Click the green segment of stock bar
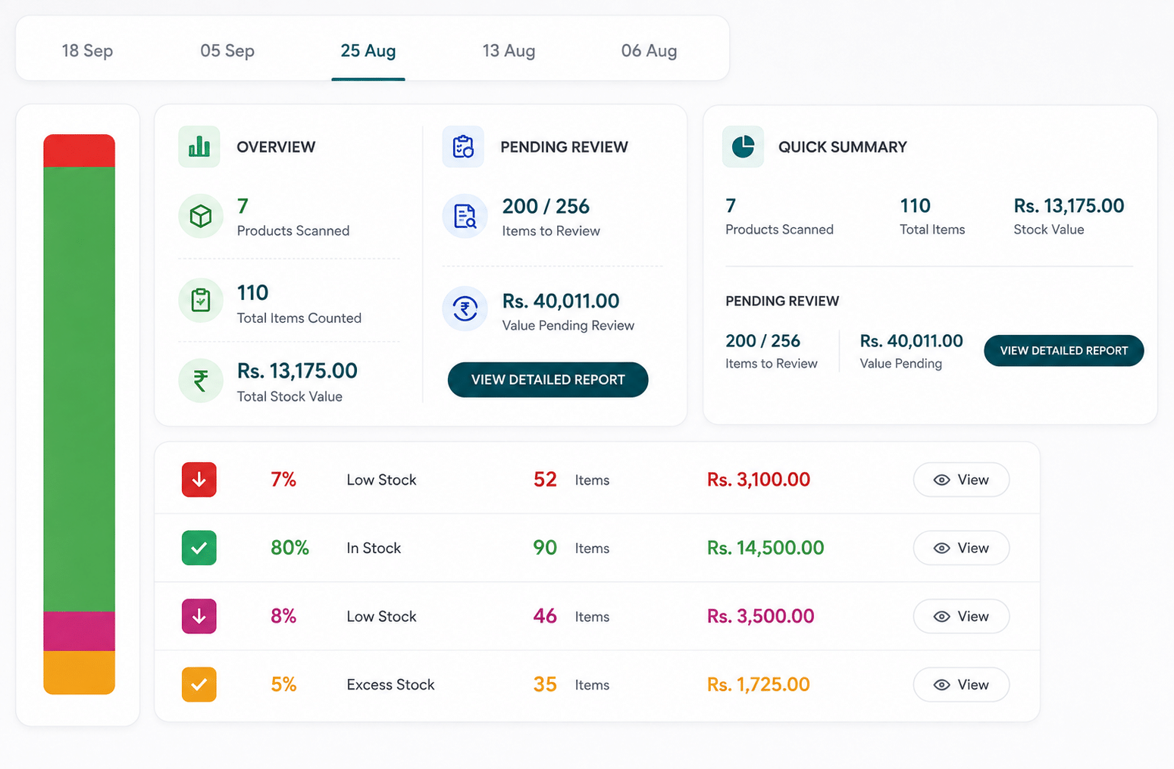 pos(79,389)
